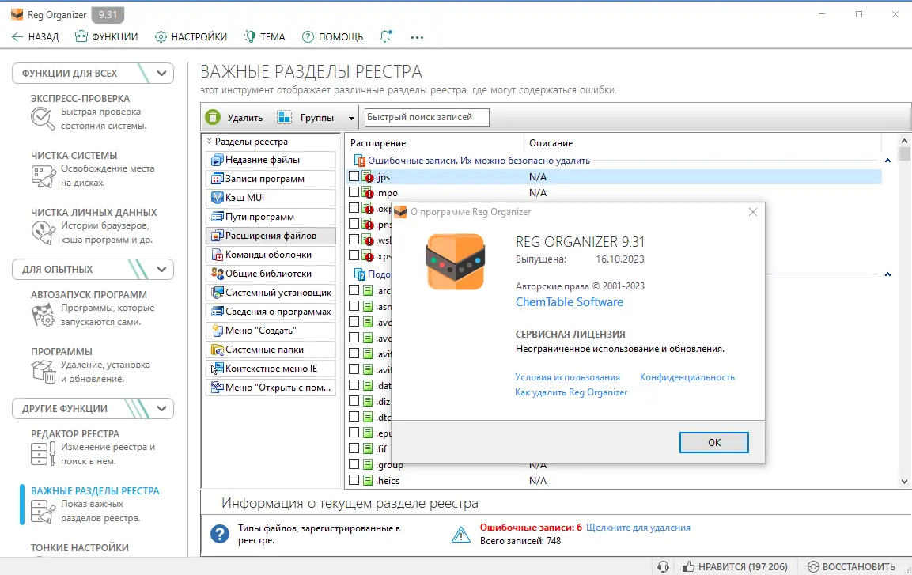Screen dimensions: 912x575
Task: Collapse the Функции для всех section
Action: click(161, 74)
